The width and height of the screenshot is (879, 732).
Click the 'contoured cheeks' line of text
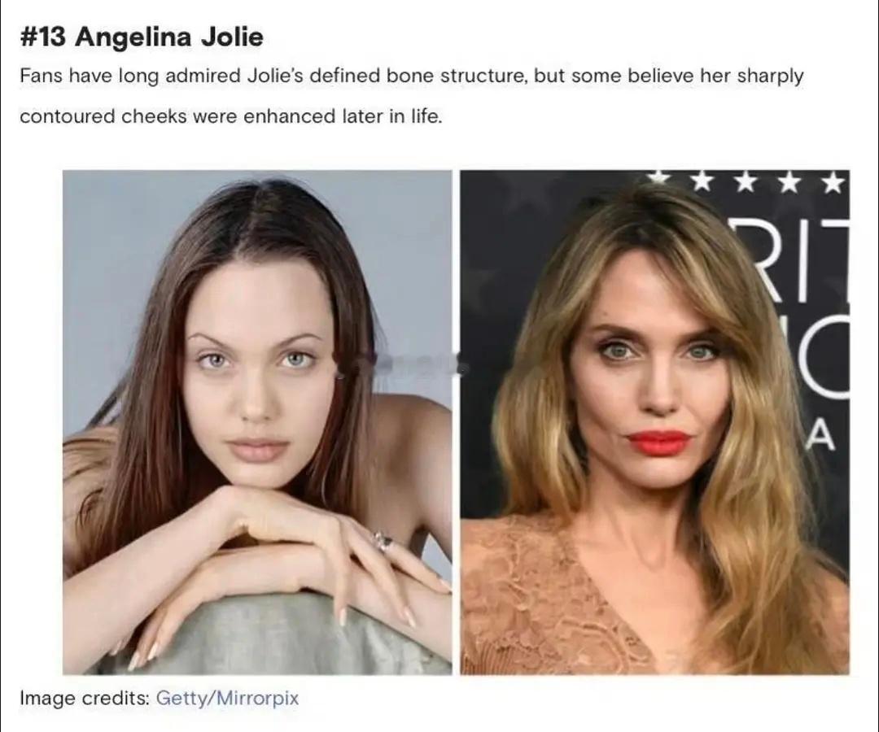pyautogui.click(x=231, y=116)
